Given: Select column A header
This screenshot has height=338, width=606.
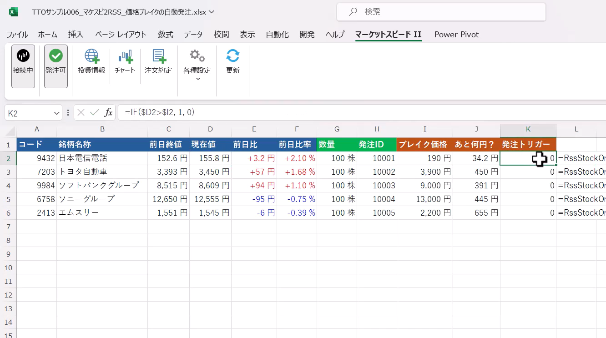Looking at the screenshot, I should (x=37, y=129).
